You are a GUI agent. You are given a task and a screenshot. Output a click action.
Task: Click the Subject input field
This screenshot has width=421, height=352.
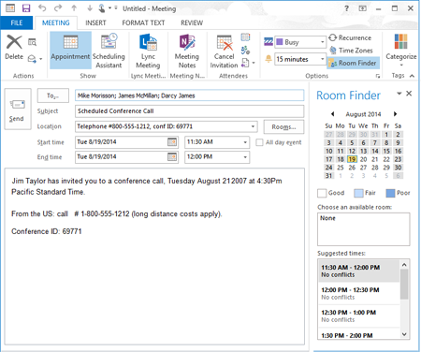(x=190, y=111)
